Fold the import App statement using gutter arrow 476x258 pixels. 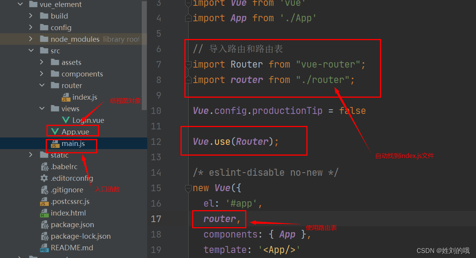(x=188, y=18)
